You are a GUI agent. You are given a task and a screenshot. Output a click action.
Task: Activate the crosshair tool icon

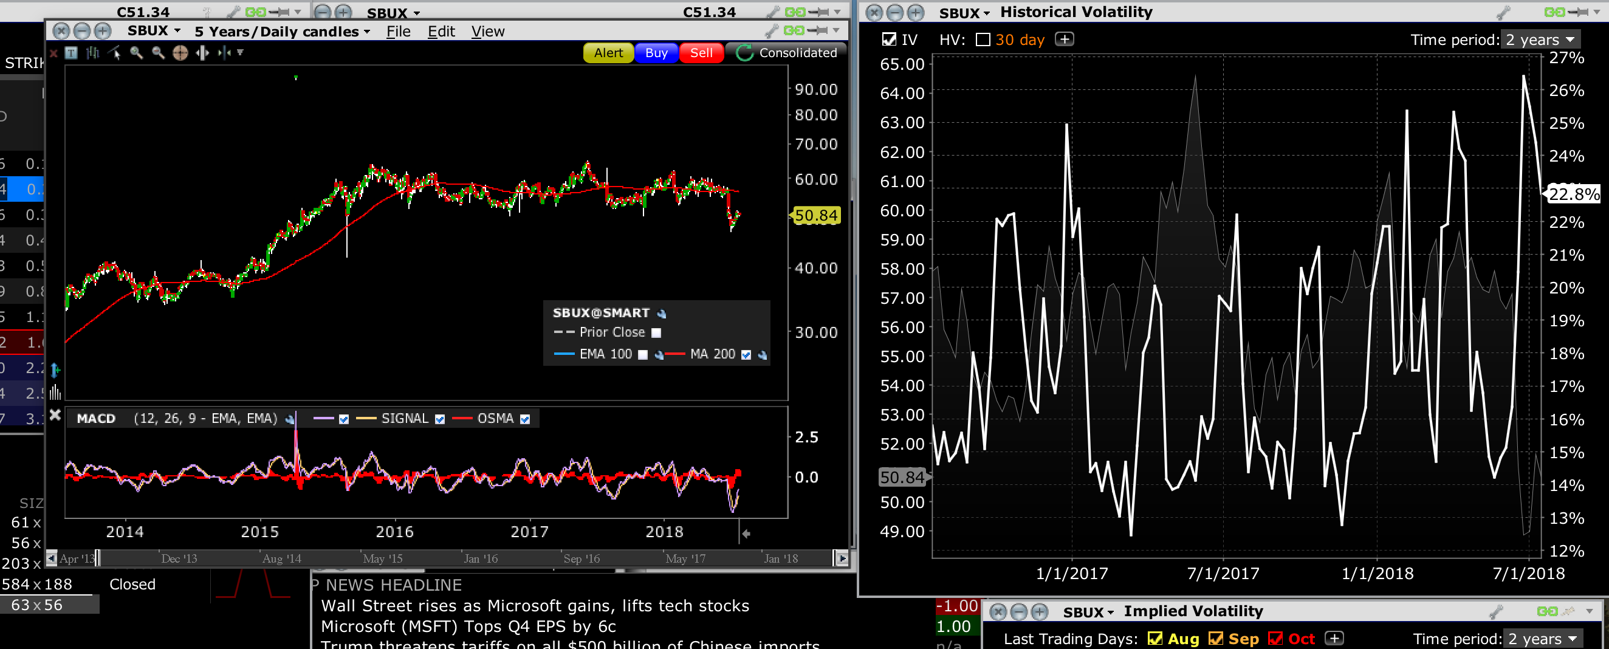point(180,53)
